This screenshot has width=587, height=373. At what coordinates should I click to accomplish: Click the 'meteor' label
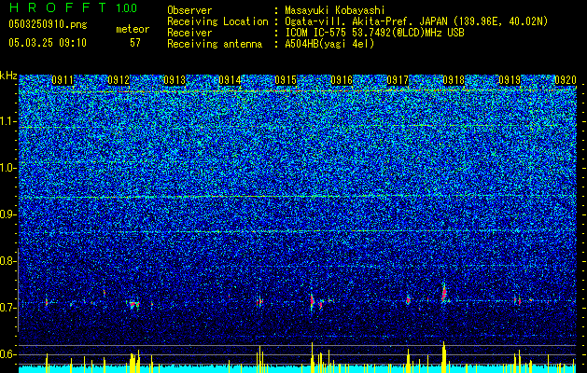pos(133,29)
